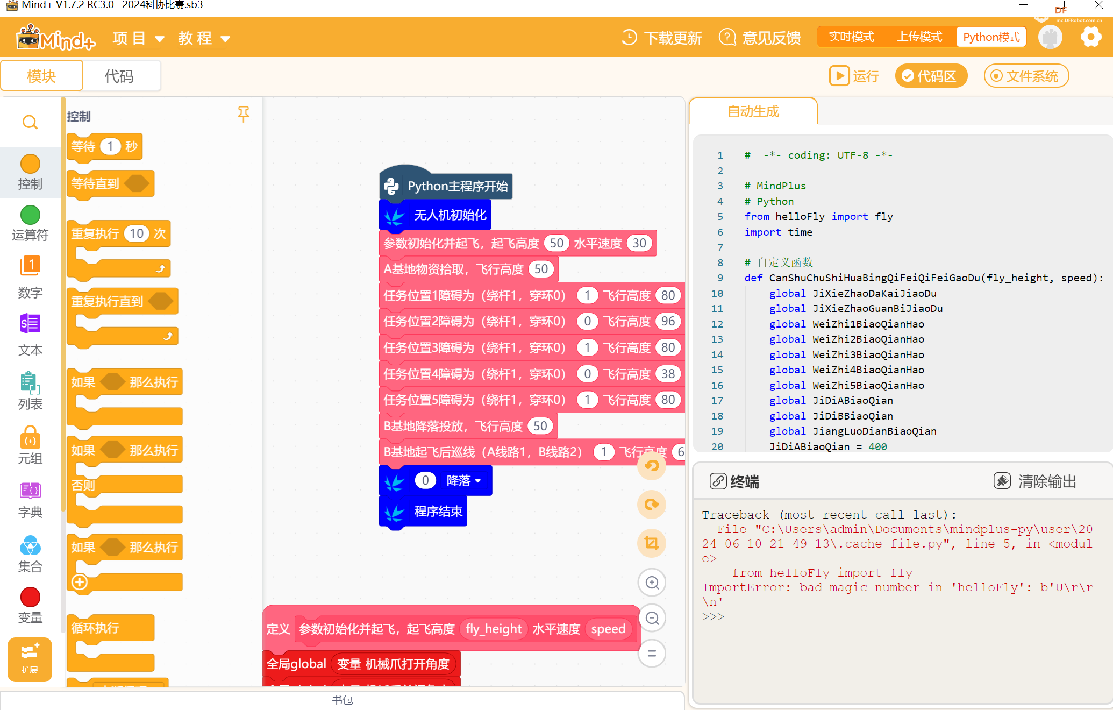The width and height of the screenshot is (1113, 710).
Task: Click the 无人机初始化 block
Action: click(x=435, y=215)
